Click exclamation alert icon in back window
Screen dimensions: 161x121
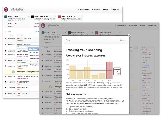click(13, 72)
